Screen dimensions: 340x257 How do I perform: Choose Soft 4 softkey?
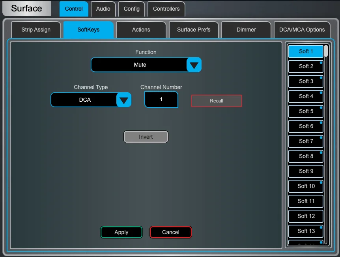306,96
